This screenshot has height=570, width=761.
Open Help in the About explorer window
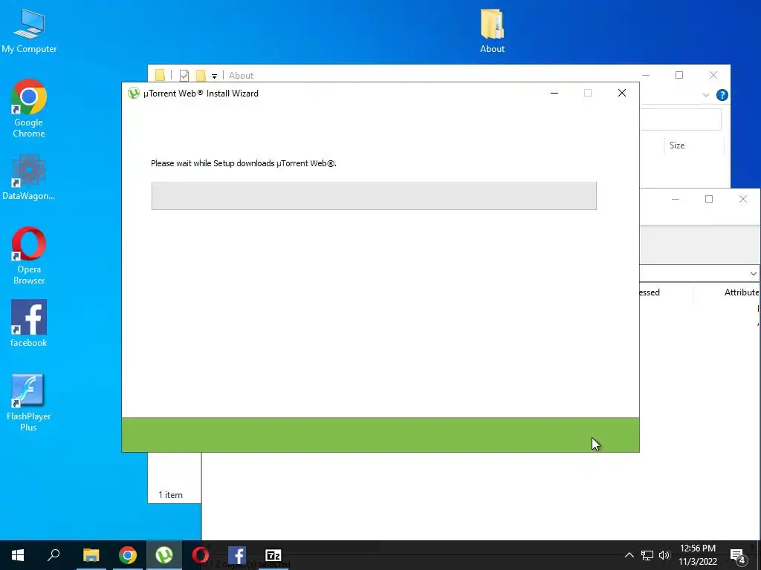point(722,95)
